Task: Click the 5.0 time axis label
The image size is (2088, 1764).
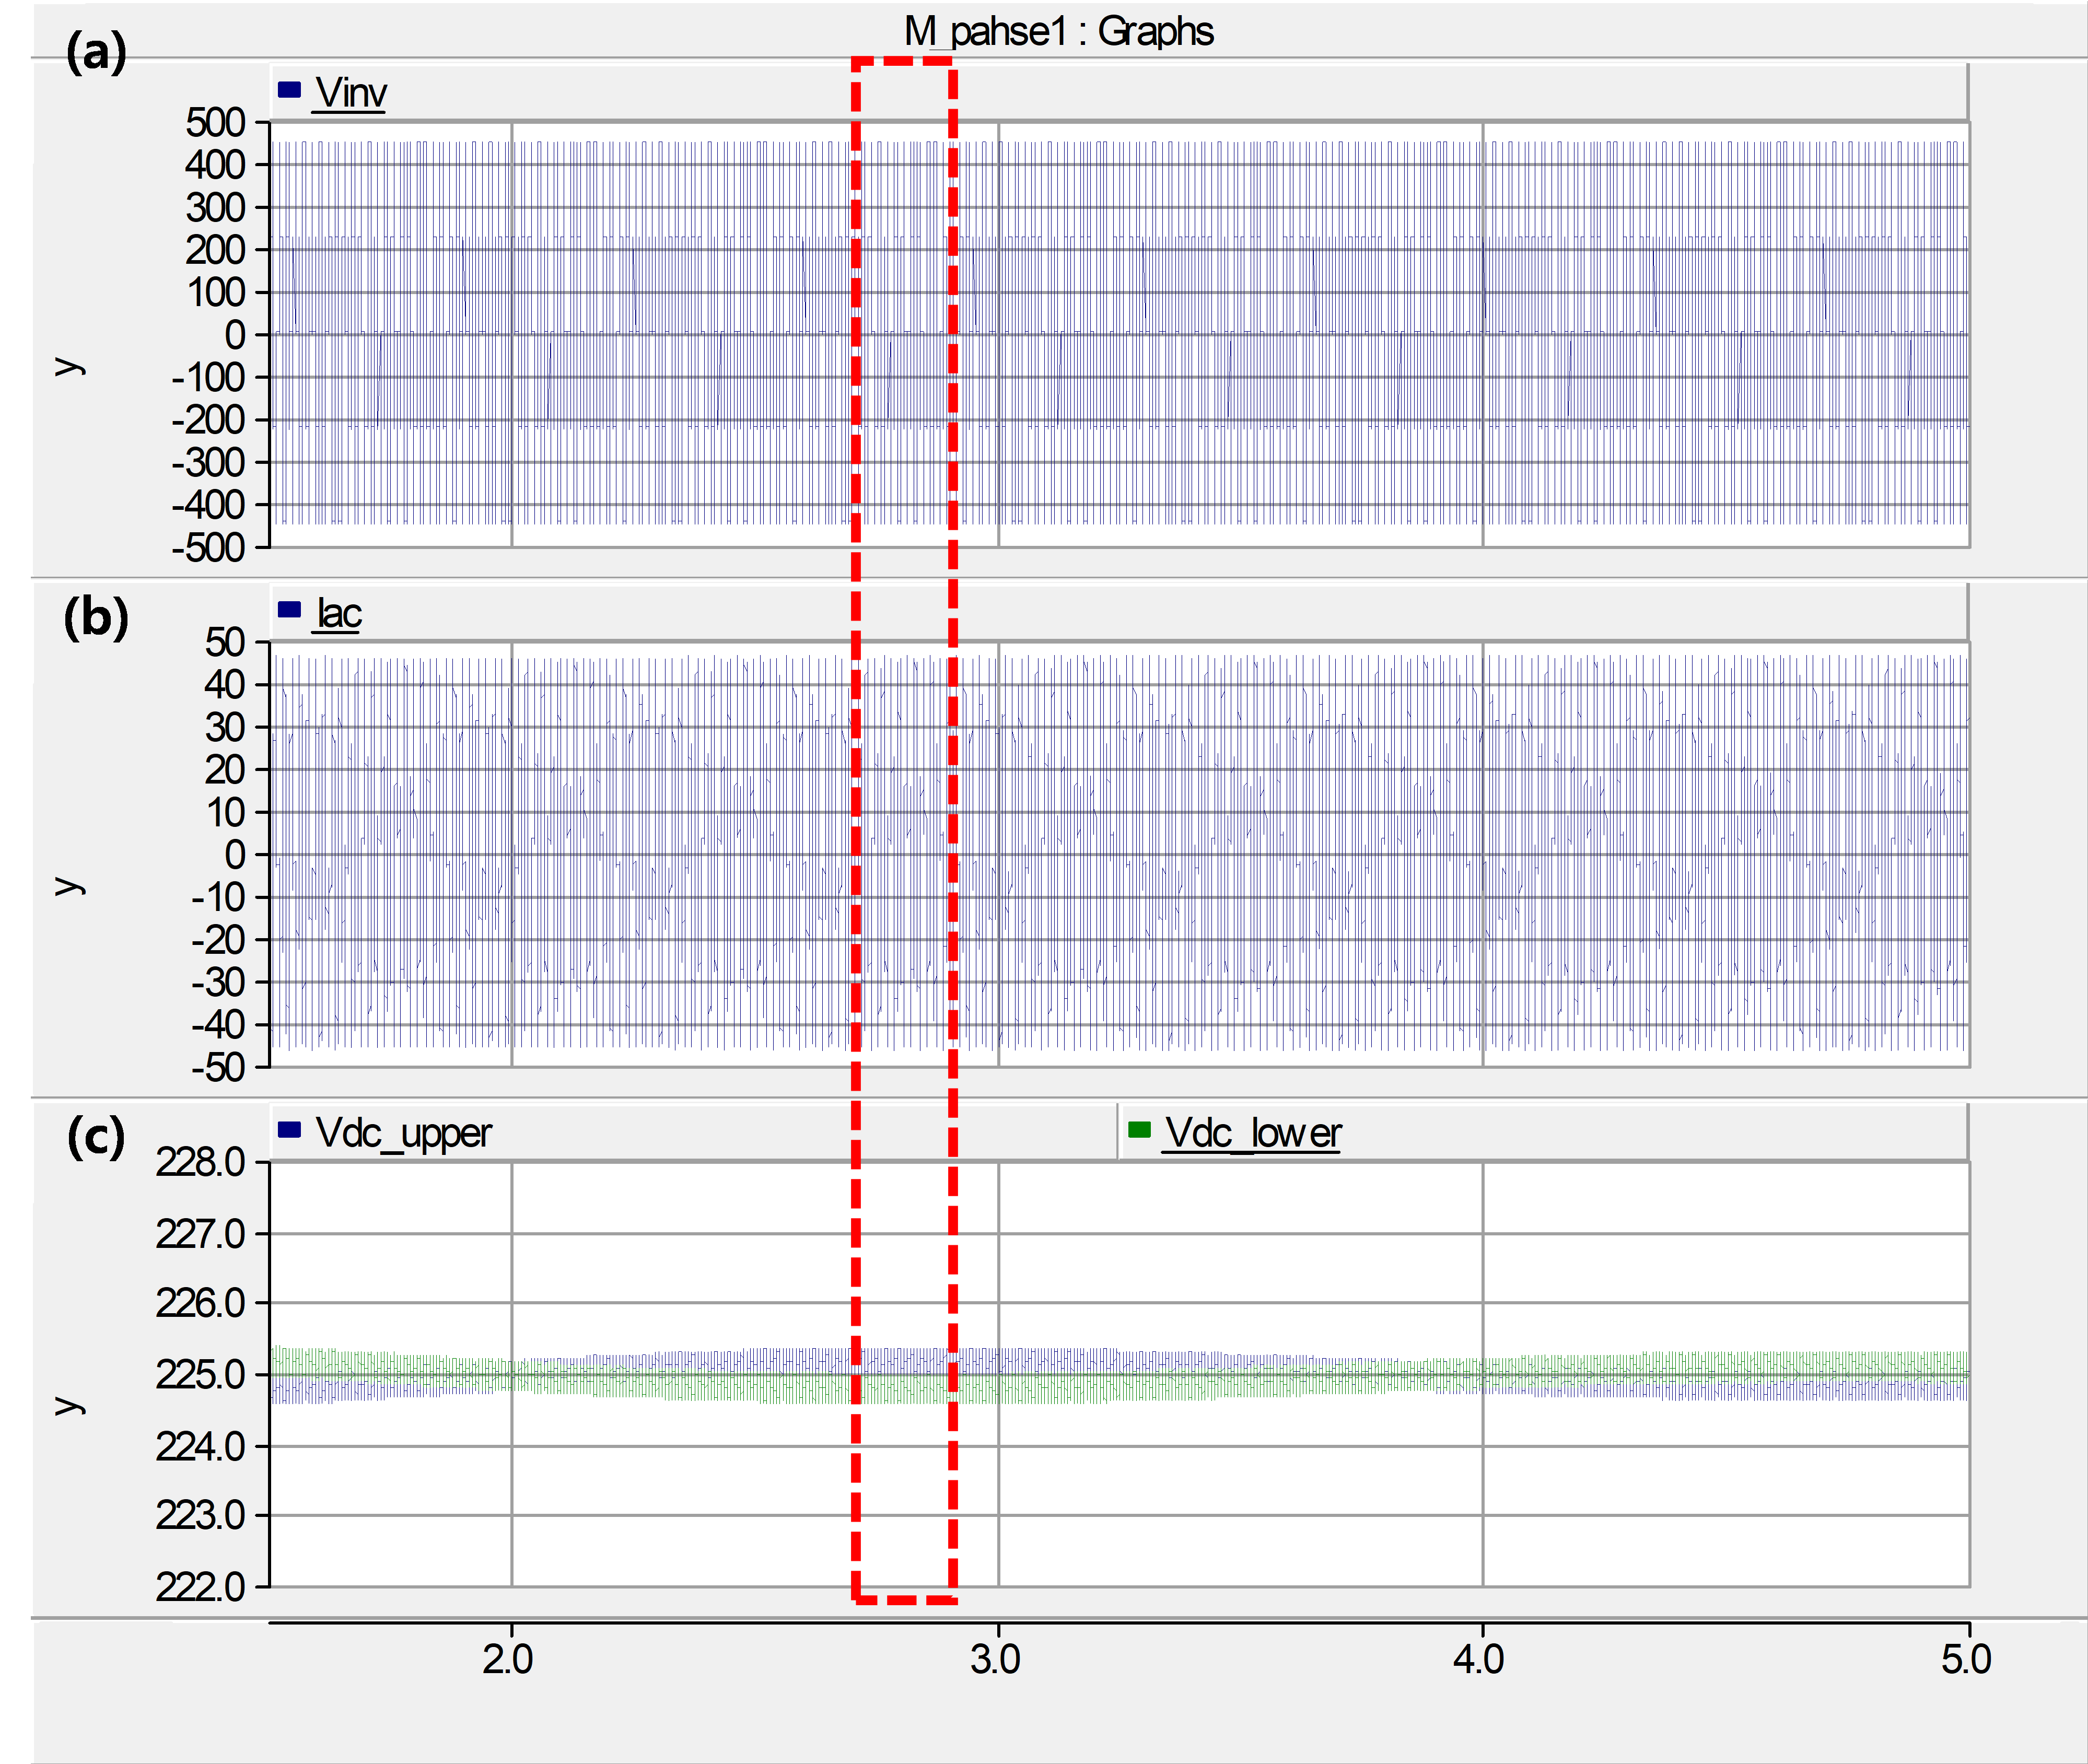Action: [1967, 1659]
